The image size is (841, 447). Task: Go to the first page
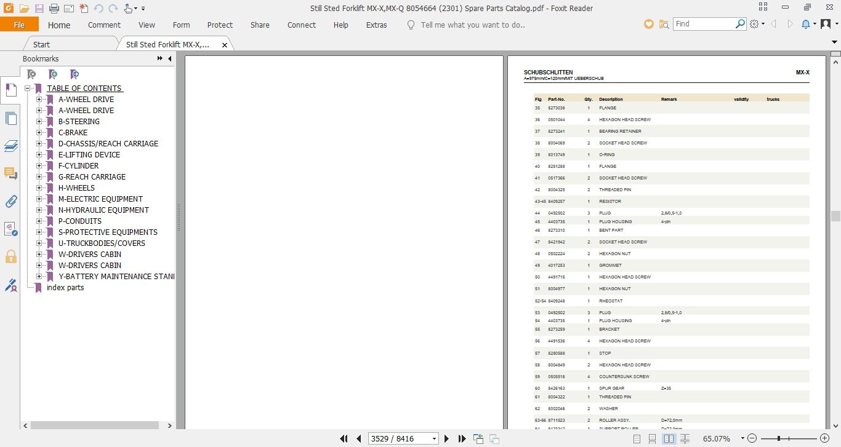point(344,438)
